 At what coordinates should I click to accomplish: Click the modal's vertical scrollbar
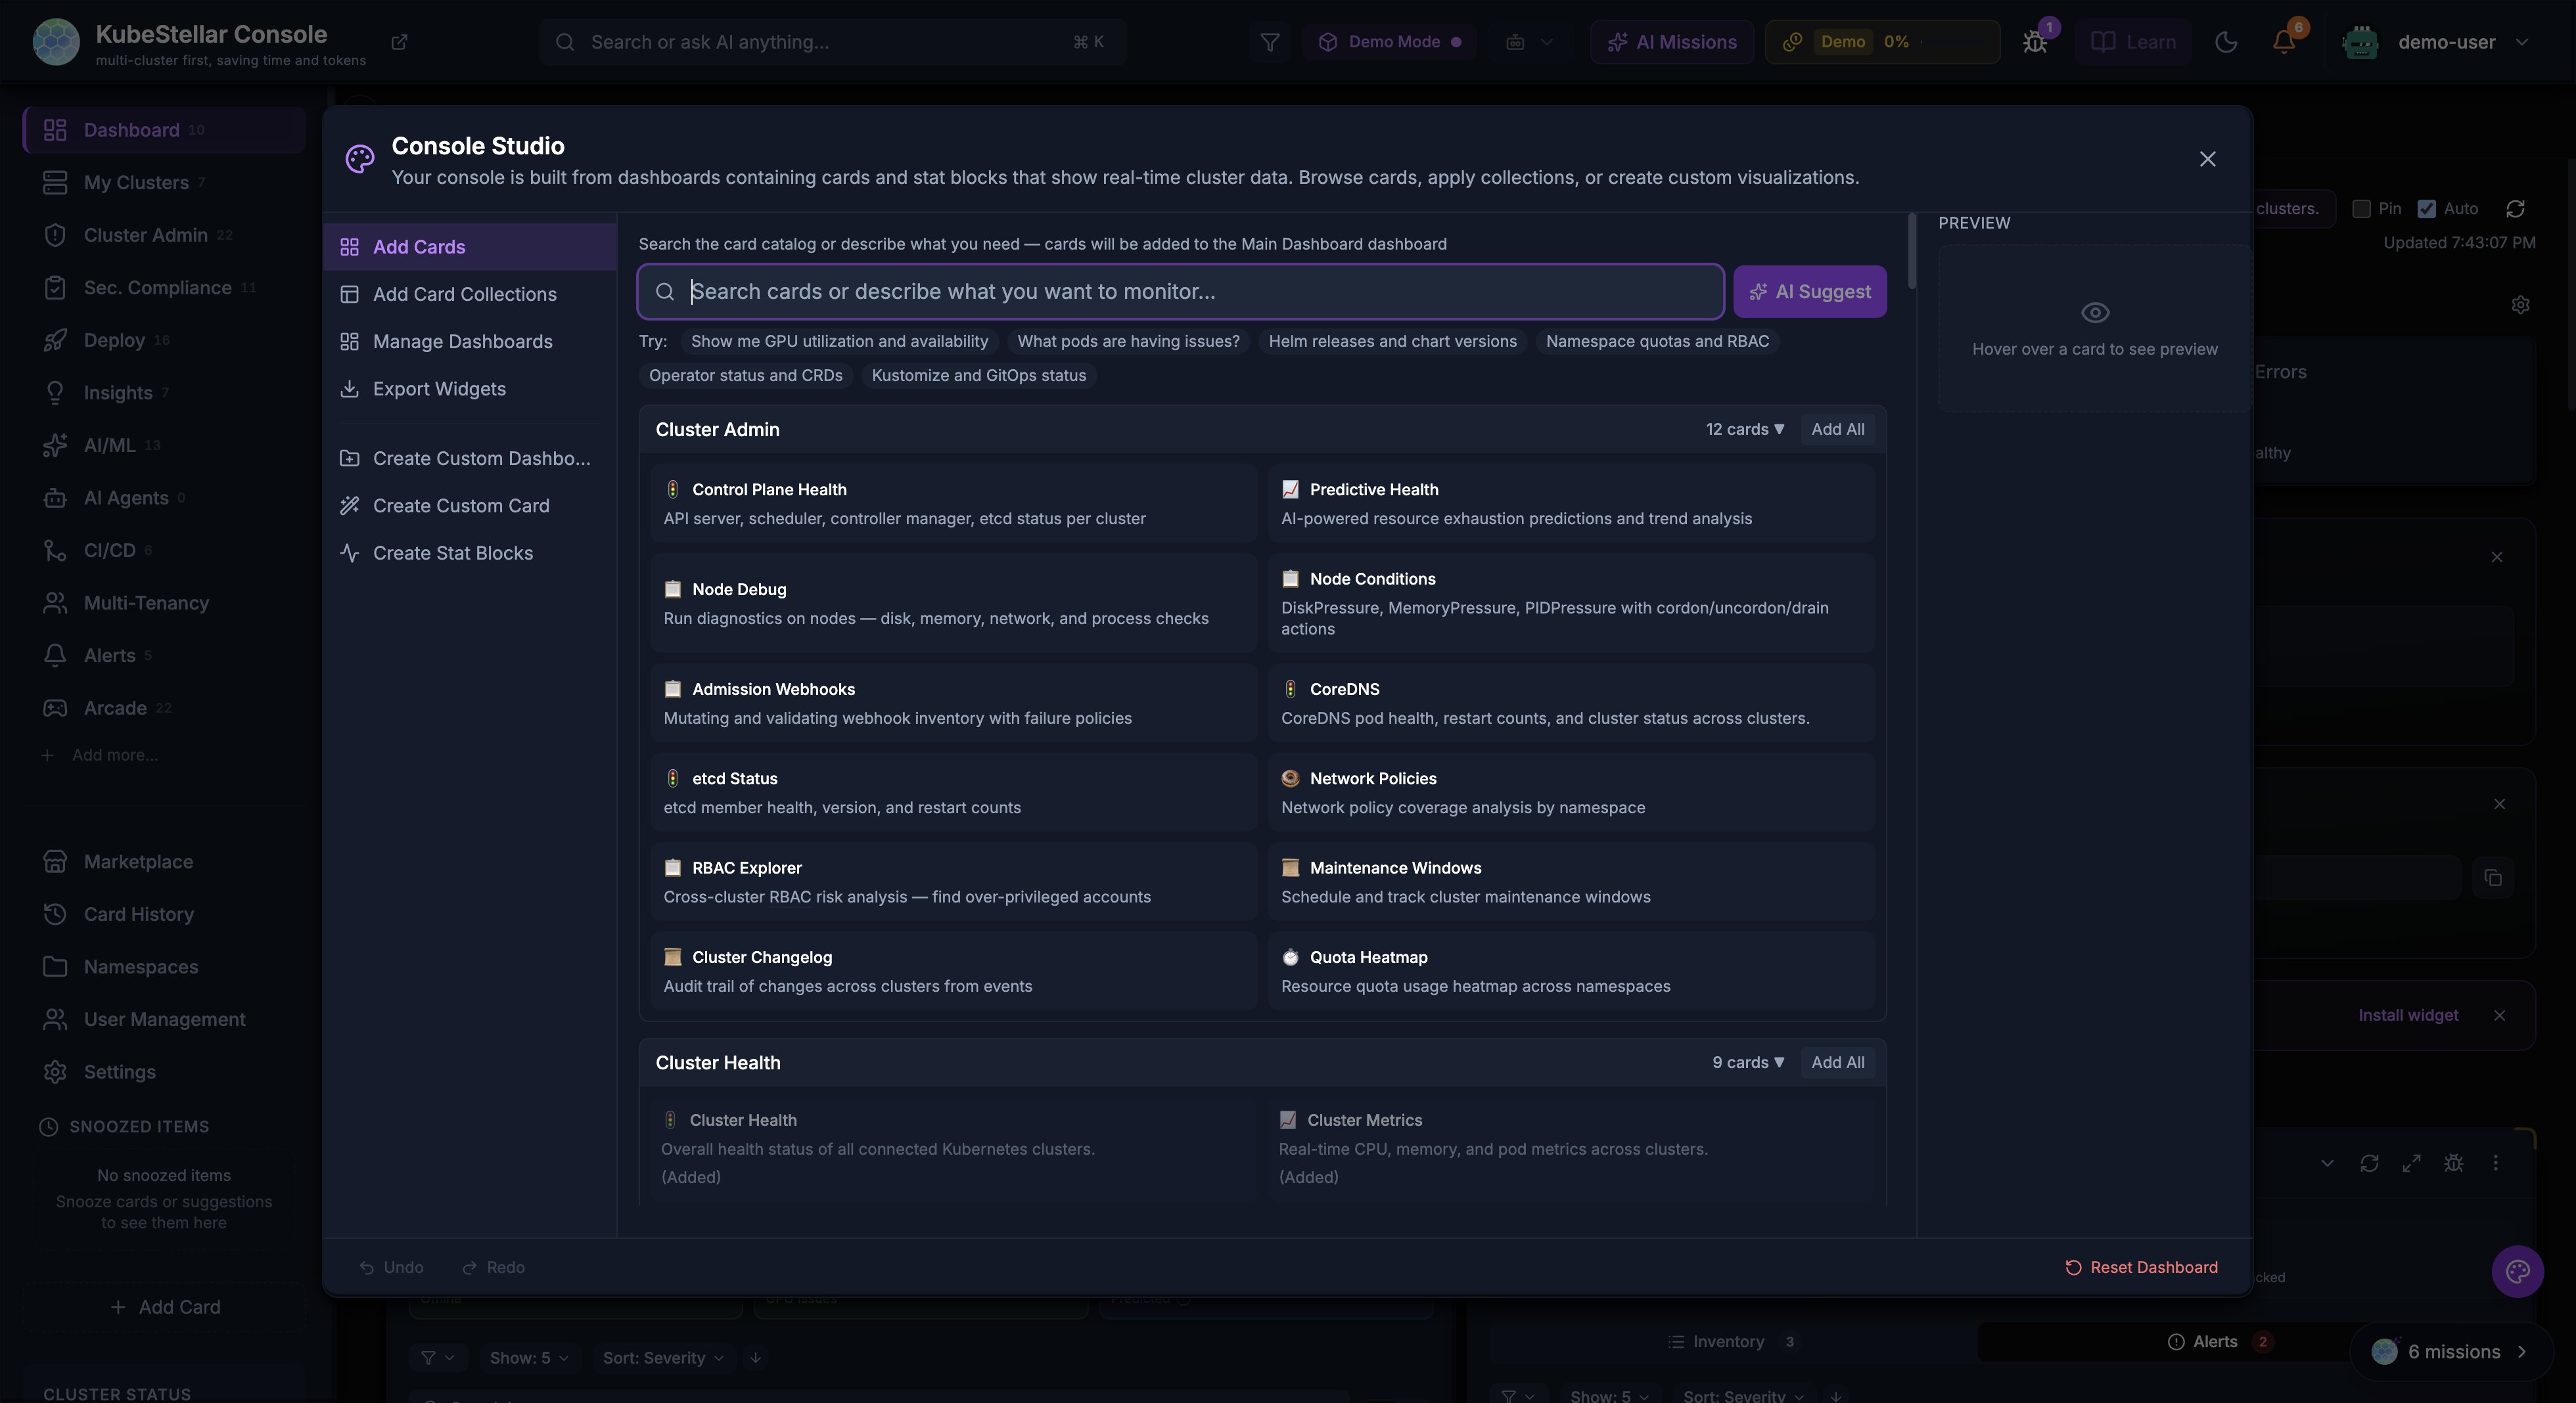(1912, 250)
